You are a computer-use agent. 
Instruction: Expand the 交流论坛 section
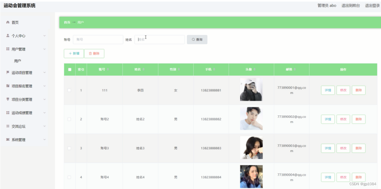tap(45, 126)
